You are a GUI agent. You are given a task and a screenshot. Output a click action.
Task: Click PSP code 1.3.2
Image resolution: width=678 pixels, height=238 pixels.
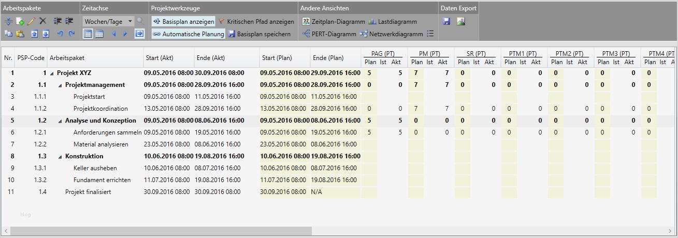point(40,180)
